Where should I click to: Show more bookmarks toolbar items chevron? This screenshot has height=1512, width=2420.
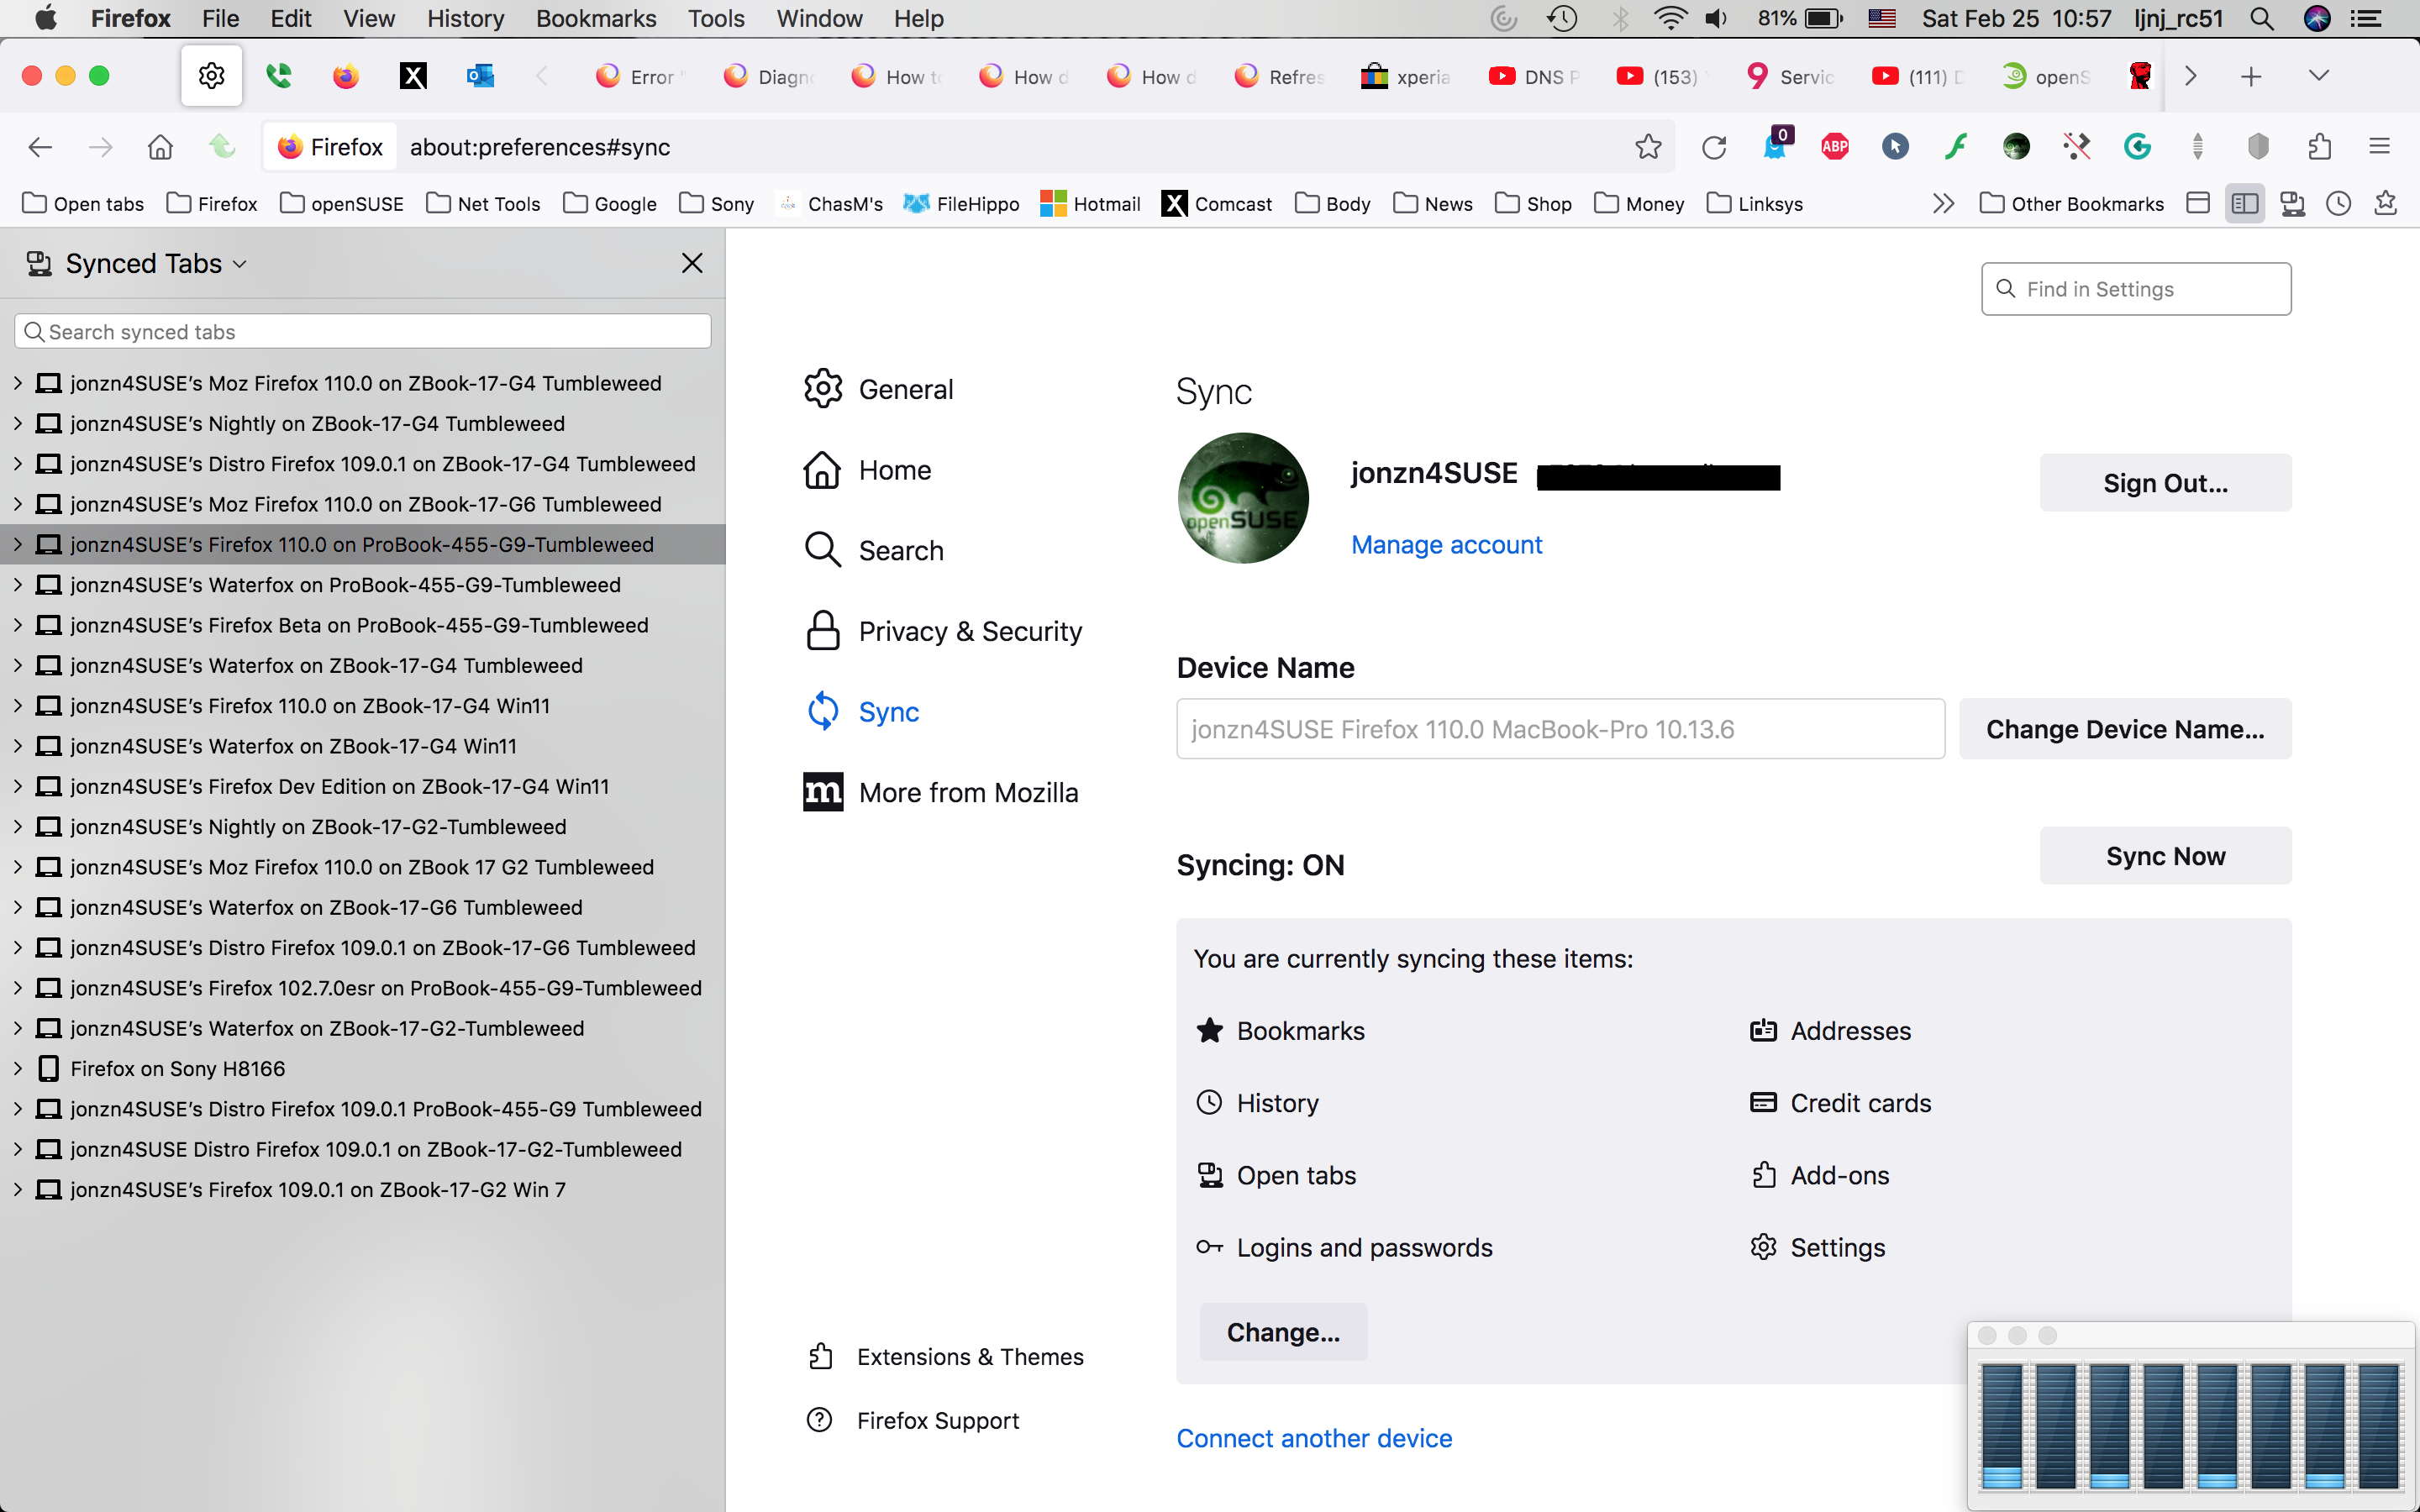click(x=1942, y=204)
